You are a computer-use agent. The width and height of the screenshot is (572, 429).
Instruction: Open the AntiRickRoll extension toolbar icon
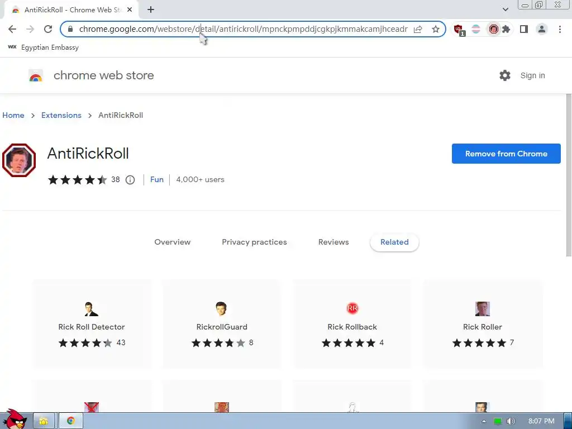(x=493, y=29)
